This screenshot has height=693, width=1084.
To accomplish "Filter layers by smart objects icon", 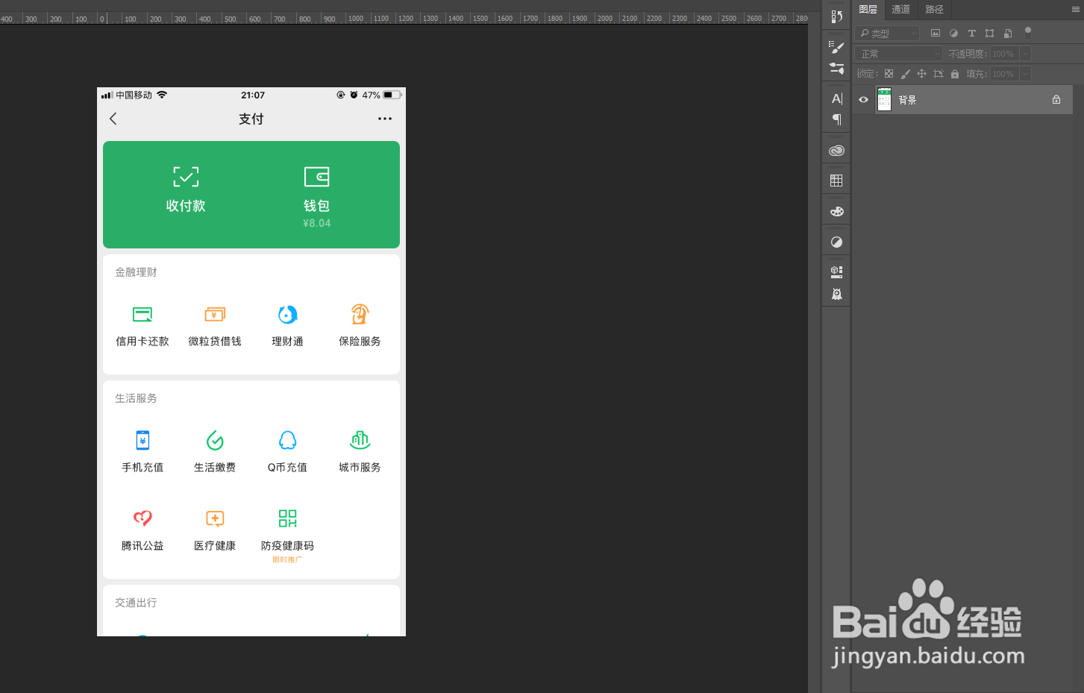I will [1008, 33].
